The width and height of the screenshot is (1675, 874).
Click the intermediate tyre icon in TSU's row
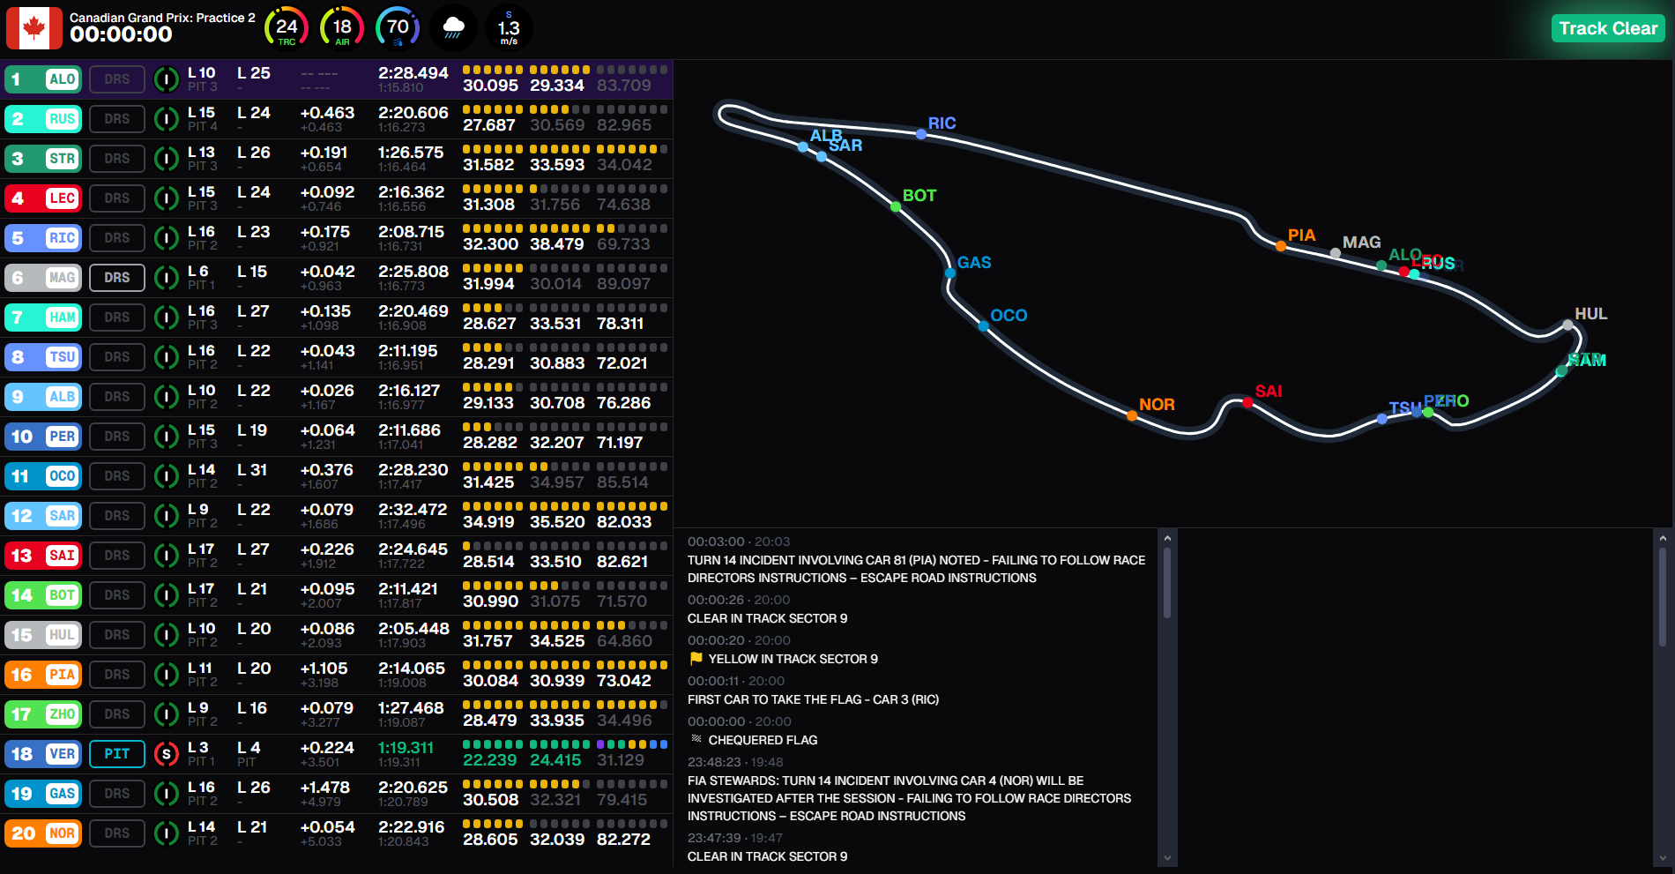click(x=167, y=357)
